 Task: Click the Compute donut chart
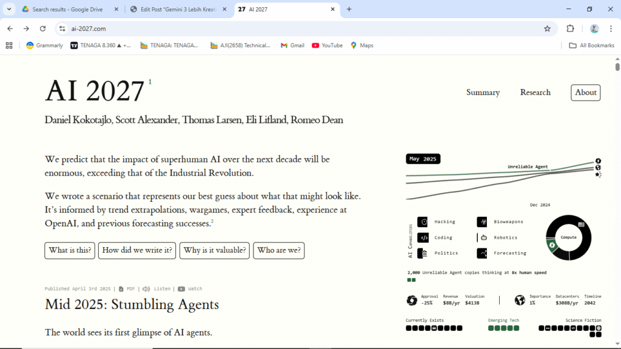click(x=568, y=238)
